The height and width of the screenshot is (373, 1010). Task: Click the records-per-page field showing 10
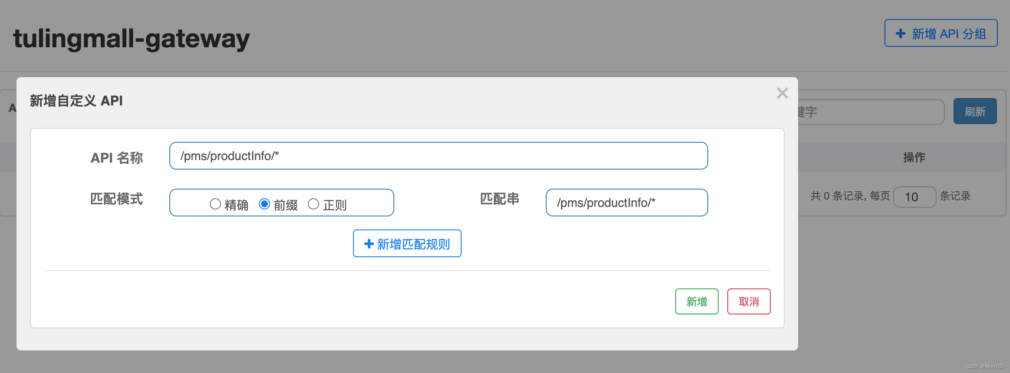[x=914, y=197]
